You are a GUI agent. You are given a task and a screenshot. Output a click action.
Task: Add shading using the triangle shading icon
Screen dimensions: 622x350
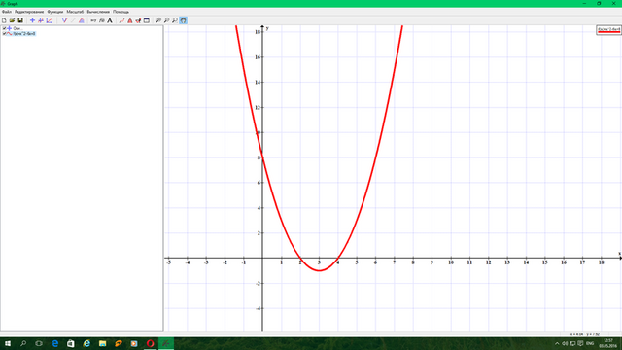[82, 20]
